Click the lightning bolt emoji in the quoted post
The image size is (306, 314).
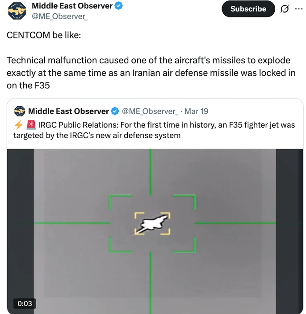(18, 125)
